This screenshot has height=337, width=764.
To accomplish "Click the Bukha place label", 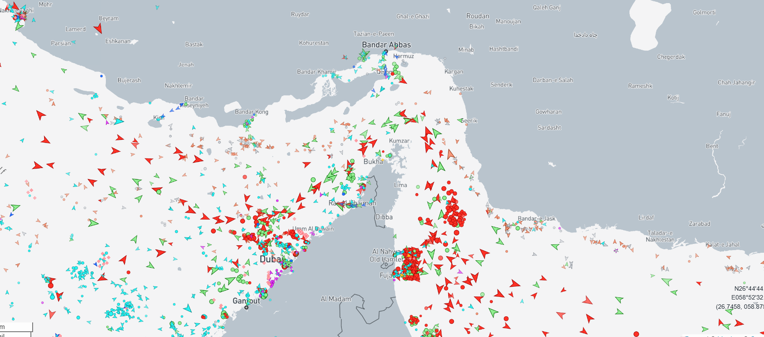I will click(x=373, y=162).
